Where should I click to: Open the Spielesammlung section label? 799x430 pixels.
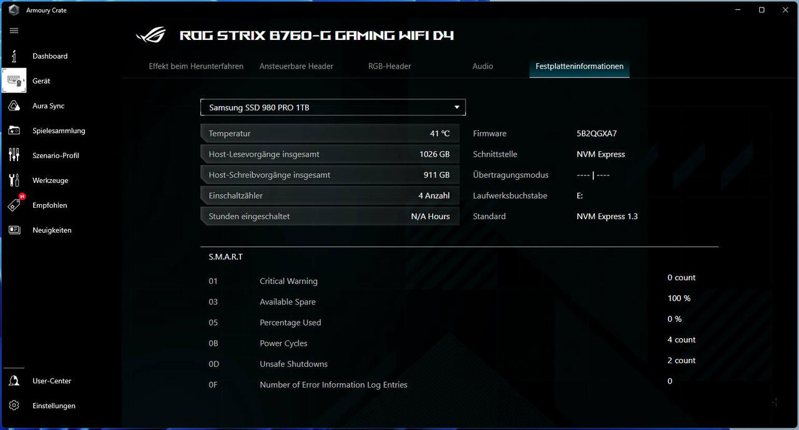[59, 131]
